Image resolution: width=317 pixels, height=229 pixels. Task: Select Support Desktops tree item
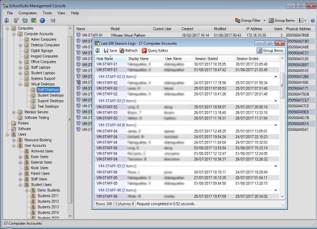[x=51, y=101]
